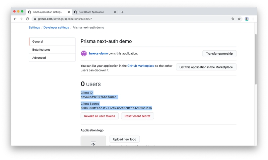Bookmark this page with the star icon
268x160 pixels.
pyautogui.click(x=239, y=19)
